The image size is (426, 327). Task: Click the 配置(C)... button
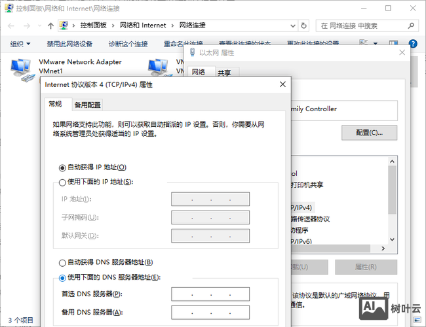click(369, 132)
